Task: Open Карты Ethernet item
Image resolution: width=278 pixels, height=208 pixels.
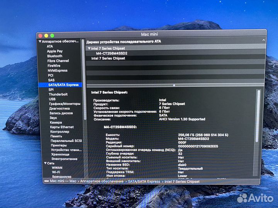Action: pos(62,127)
